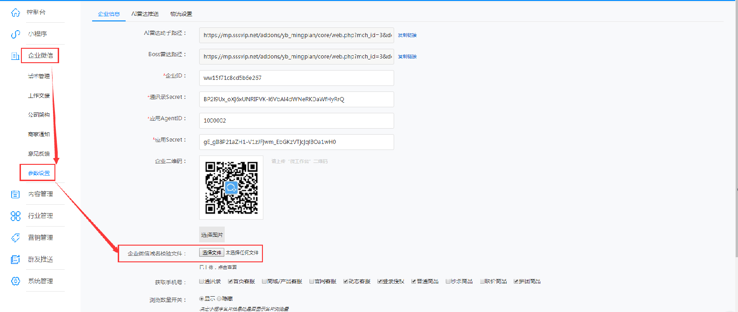Switch to the 企业信息 tab
738x312 pixels.
(x=109, y=14)
